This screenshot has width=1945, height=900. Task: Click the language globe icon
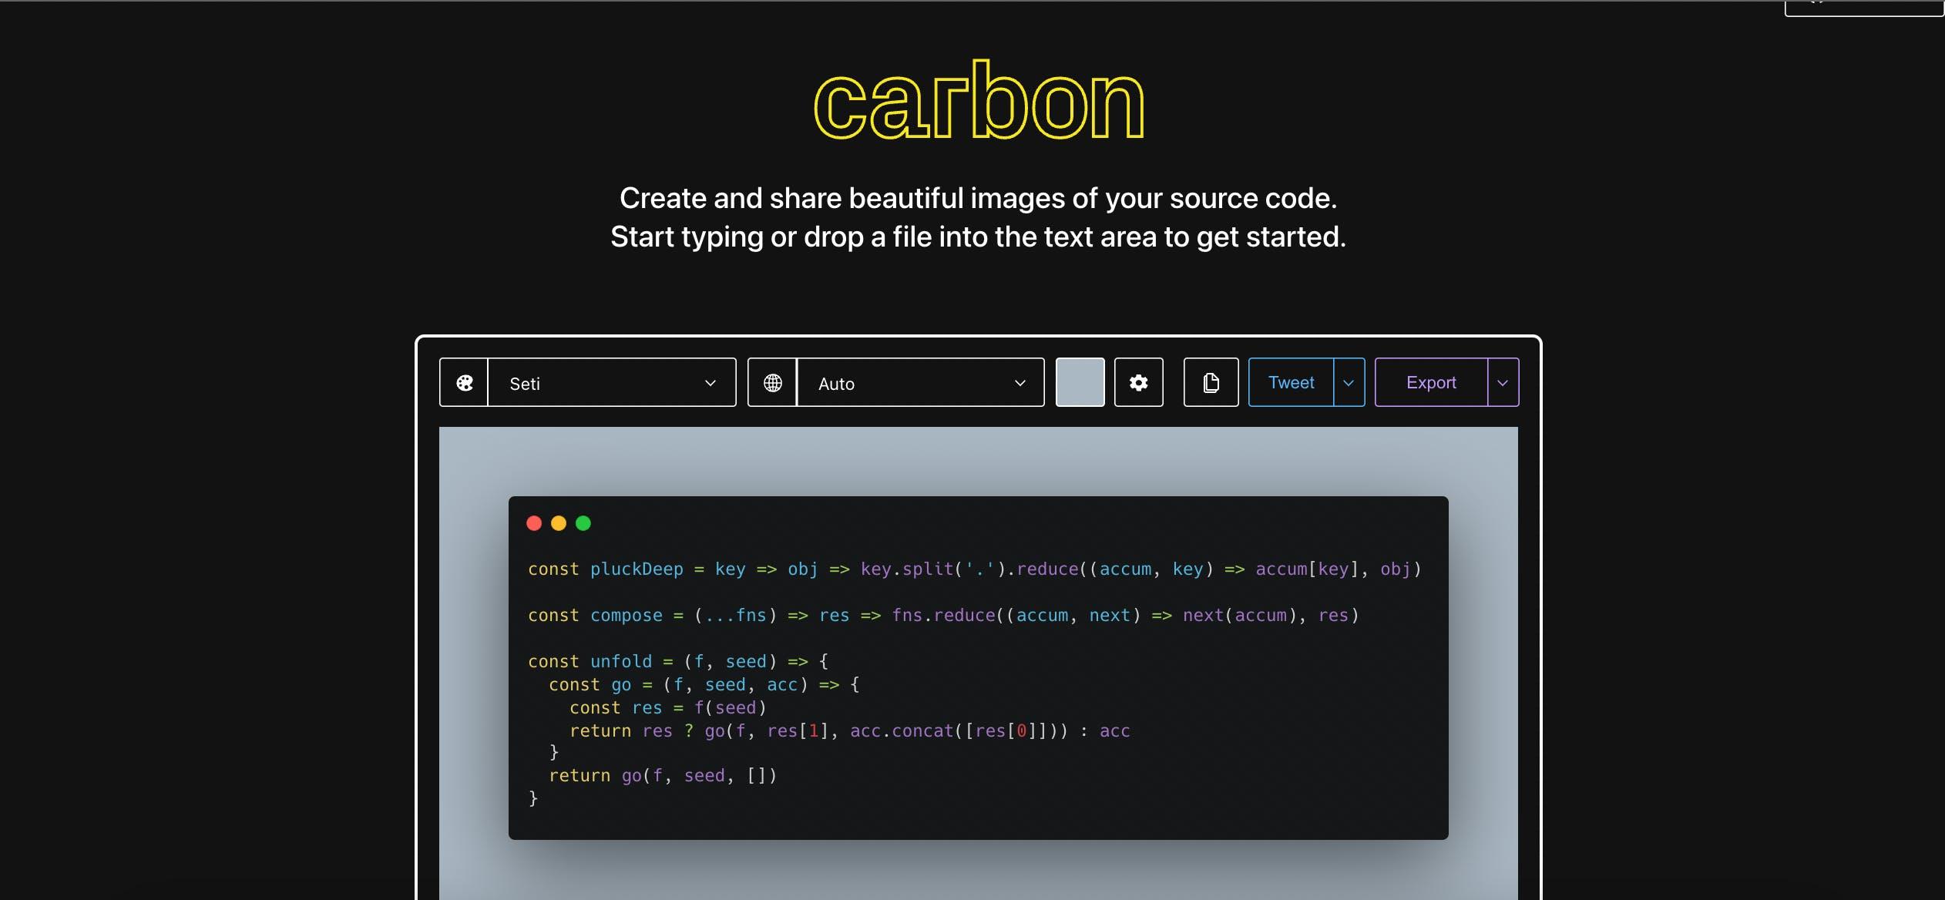point(772,383)
